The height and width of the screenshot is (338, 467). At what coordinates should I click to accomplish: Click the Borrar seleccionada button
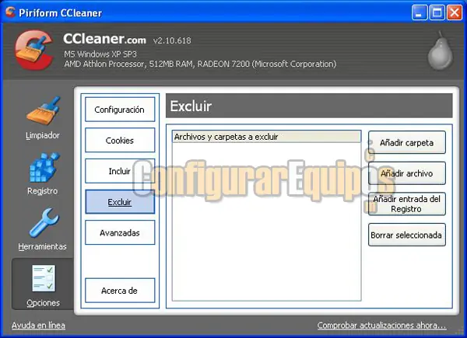(407, 235)
